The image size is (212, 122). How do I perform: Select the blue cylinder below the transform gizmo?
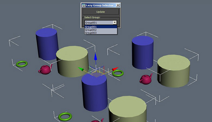pyautogui.click(x=95, y=93)
